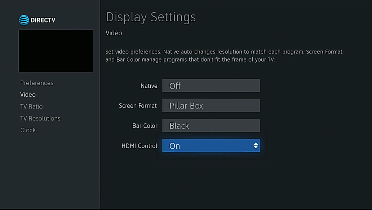Click the Video section subtitle
The width and height of the screenshot is (372, 210).
(x=114, y=33)
